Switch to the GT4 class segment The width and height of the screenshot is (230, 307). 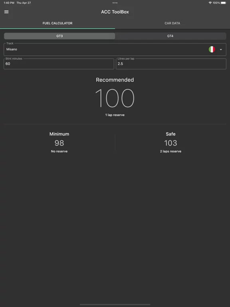[x=170, y=36]
